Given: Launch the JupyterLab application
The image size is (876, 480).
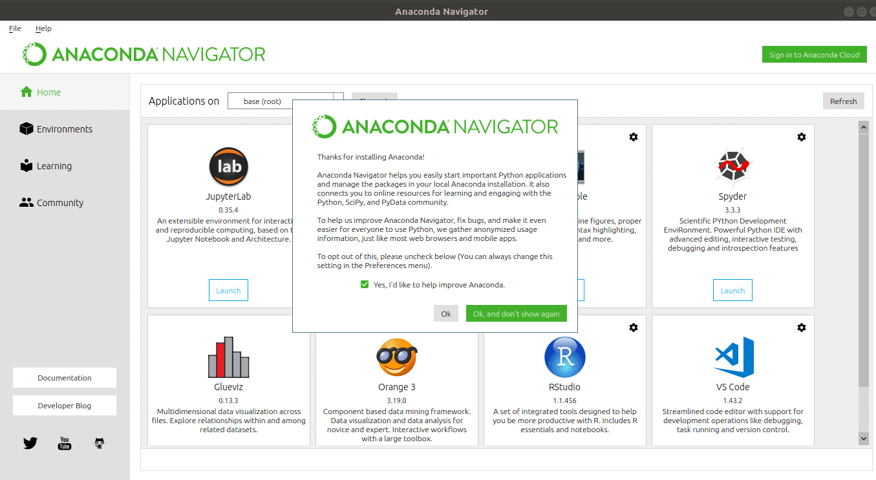Looking at the screenshot, I should point(228,289).
